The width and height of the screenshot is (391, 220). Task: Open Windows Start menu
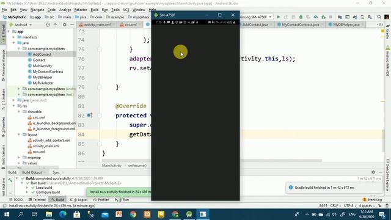pos(7,215)
